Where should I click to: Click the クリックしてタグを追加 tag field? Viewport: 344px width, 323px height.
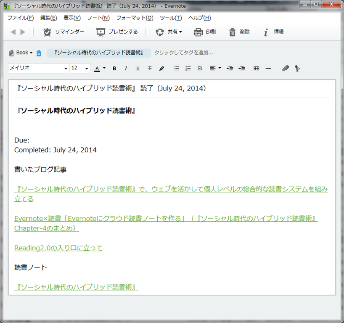[183, 53]
